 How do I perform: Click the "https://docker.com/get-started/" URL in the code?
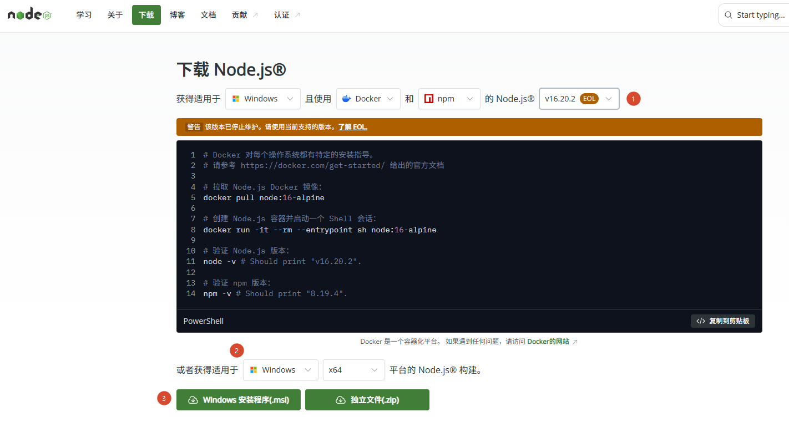pyautogui.click(x=313, y=165)
